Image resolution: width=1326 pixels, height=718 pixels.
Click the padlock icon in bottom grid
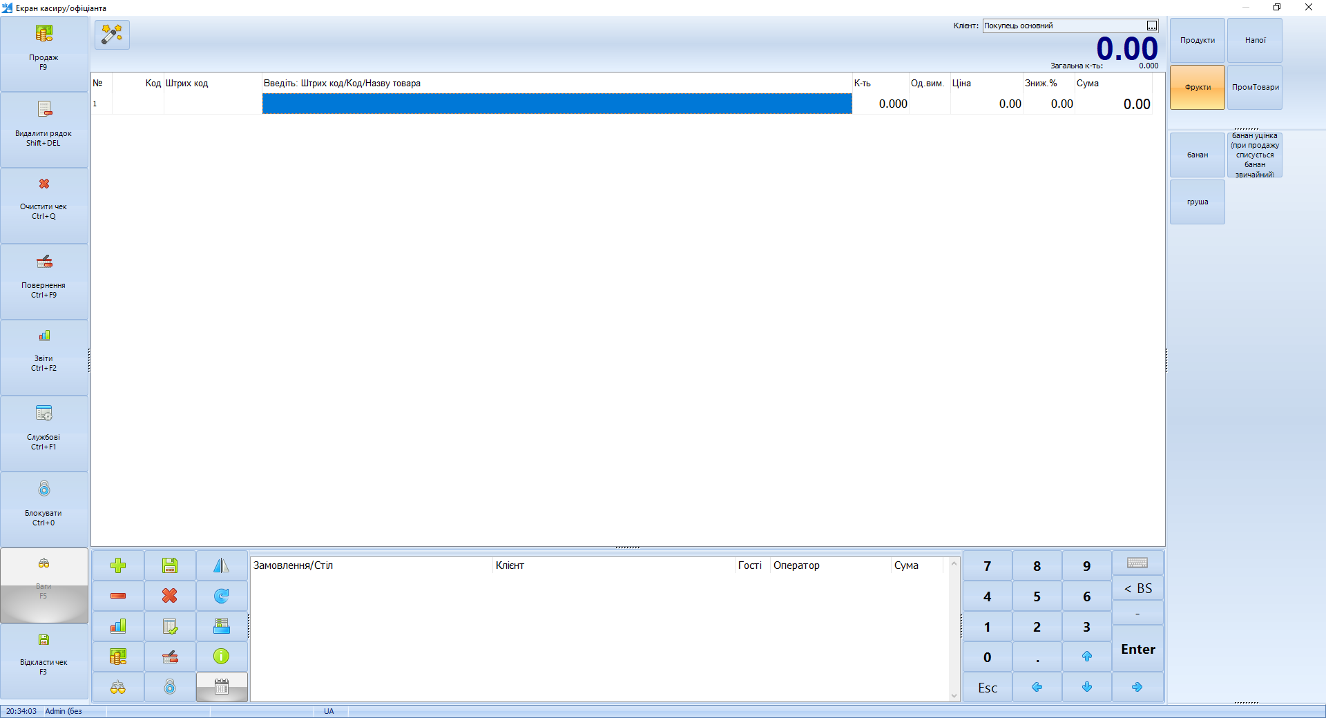click(170, 687)
